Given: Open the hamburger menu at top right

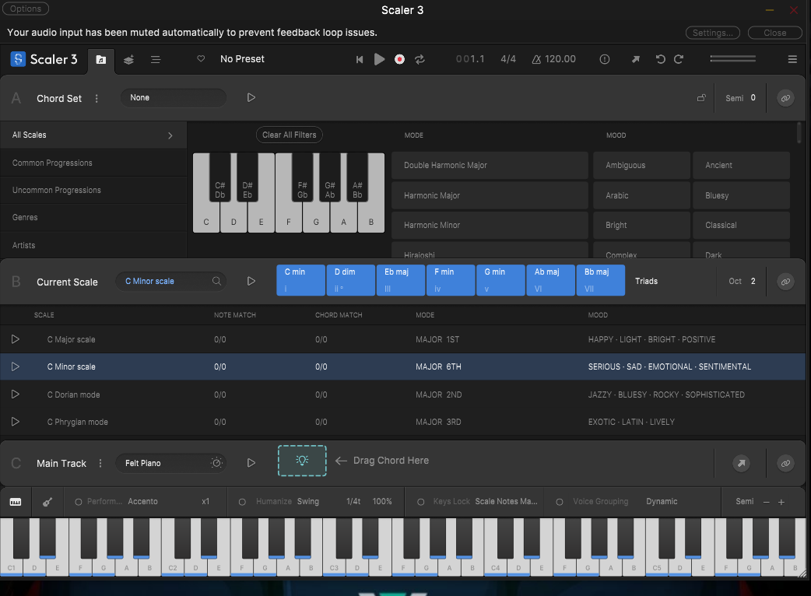Looking at the screenshot, I should click(792, 59).
